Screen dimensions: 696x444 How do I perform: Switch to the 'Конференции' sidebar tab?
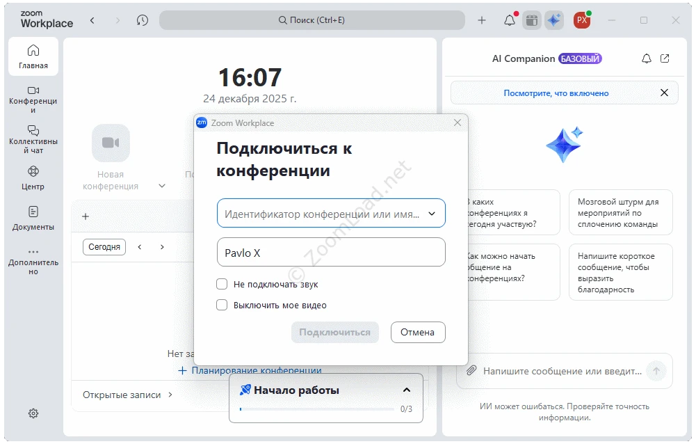(33, 100)
